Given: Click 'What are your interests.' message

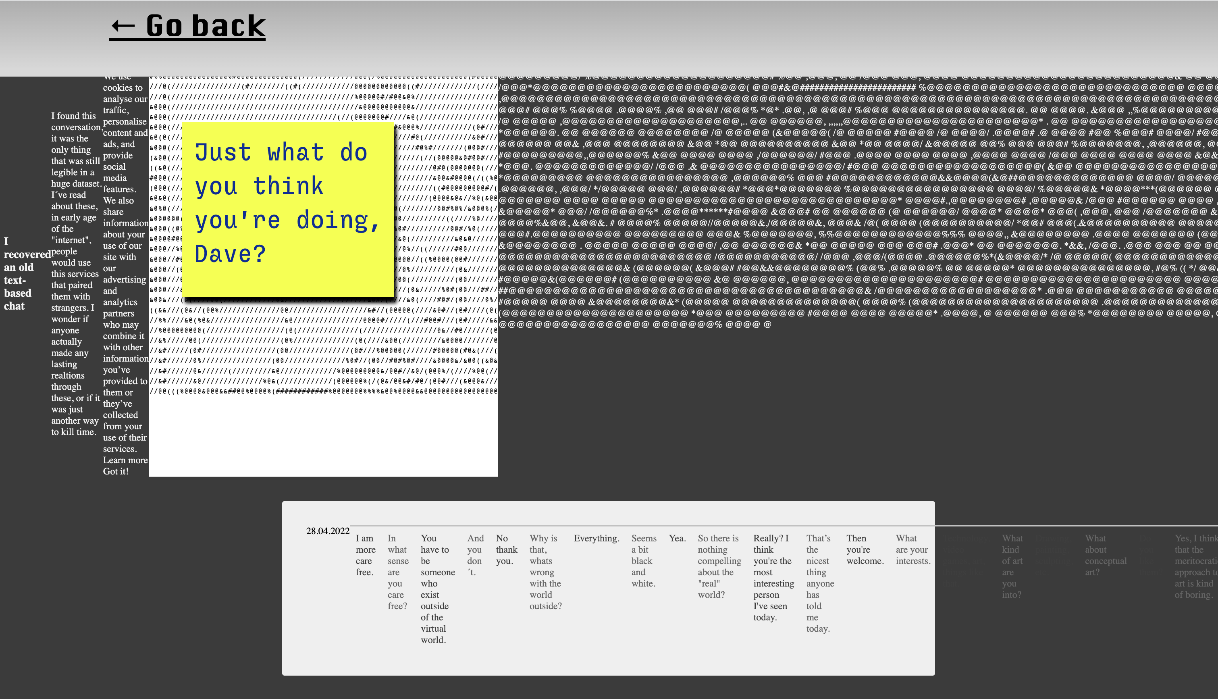Looking at the screenshot, I should coord(913,550).
